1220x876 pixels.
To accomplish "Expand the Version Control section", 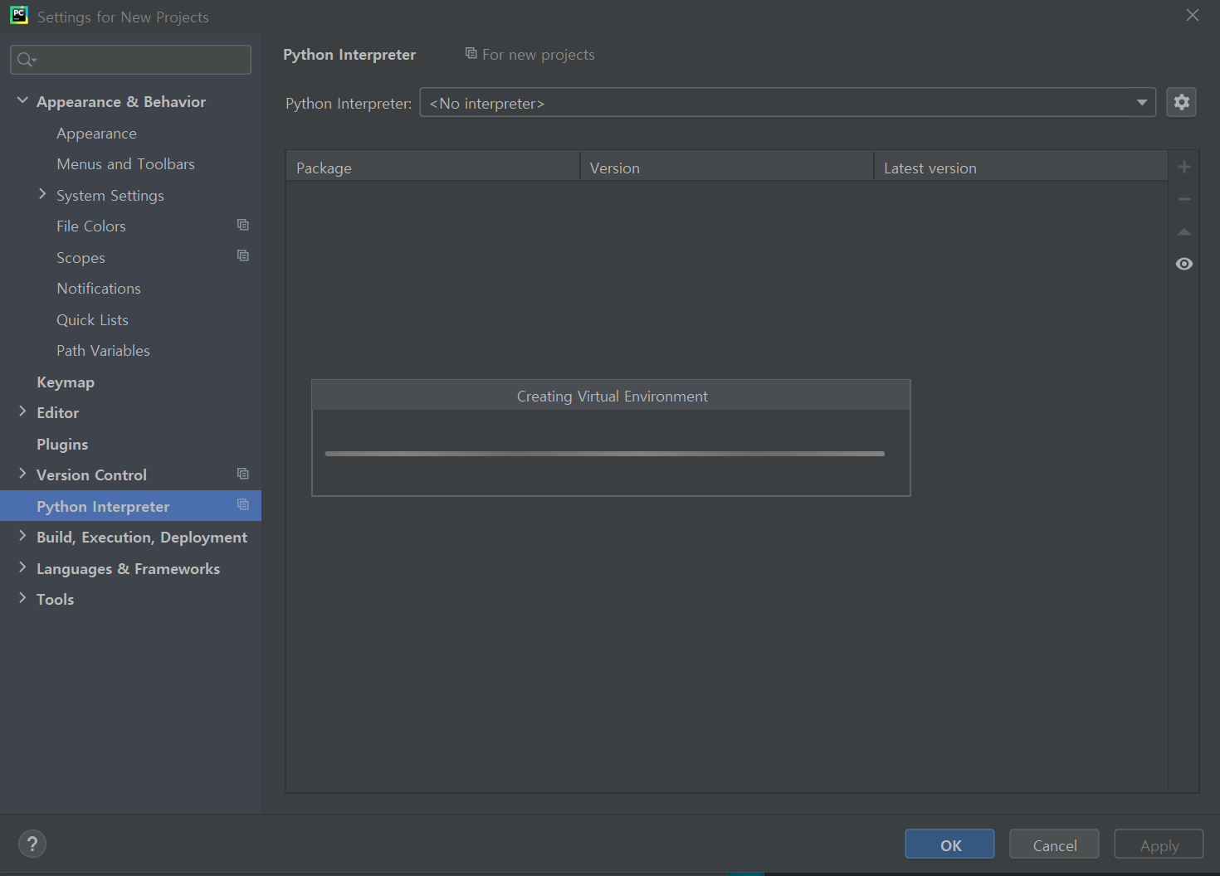I will point(22,474).
